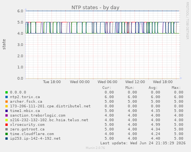This screenshot has height=152, width=191.
Task: Select the ntp2.torix.ca legend label
Action: coord(25,97)
